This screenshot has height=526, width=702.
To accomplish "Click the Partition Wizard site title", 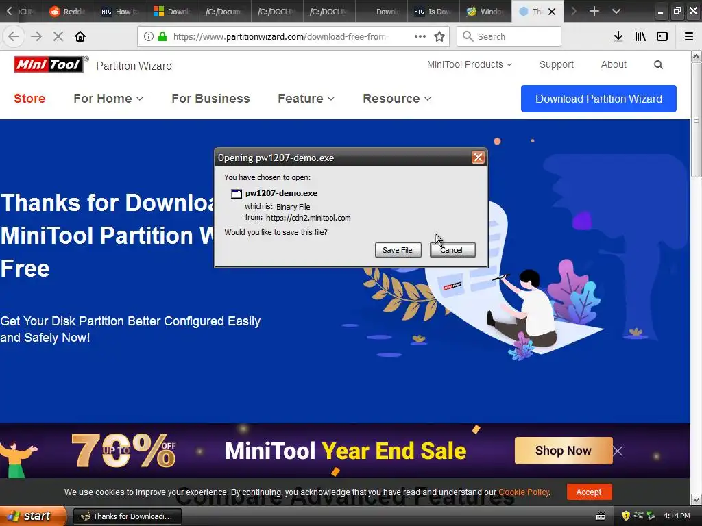I will point(134,66).
